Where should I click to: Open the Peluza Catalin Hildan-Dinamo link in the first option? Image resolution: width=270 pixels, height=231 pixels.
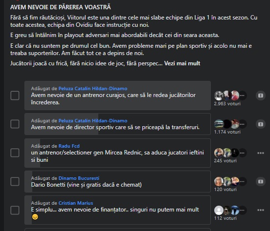[x=93, y=89]
